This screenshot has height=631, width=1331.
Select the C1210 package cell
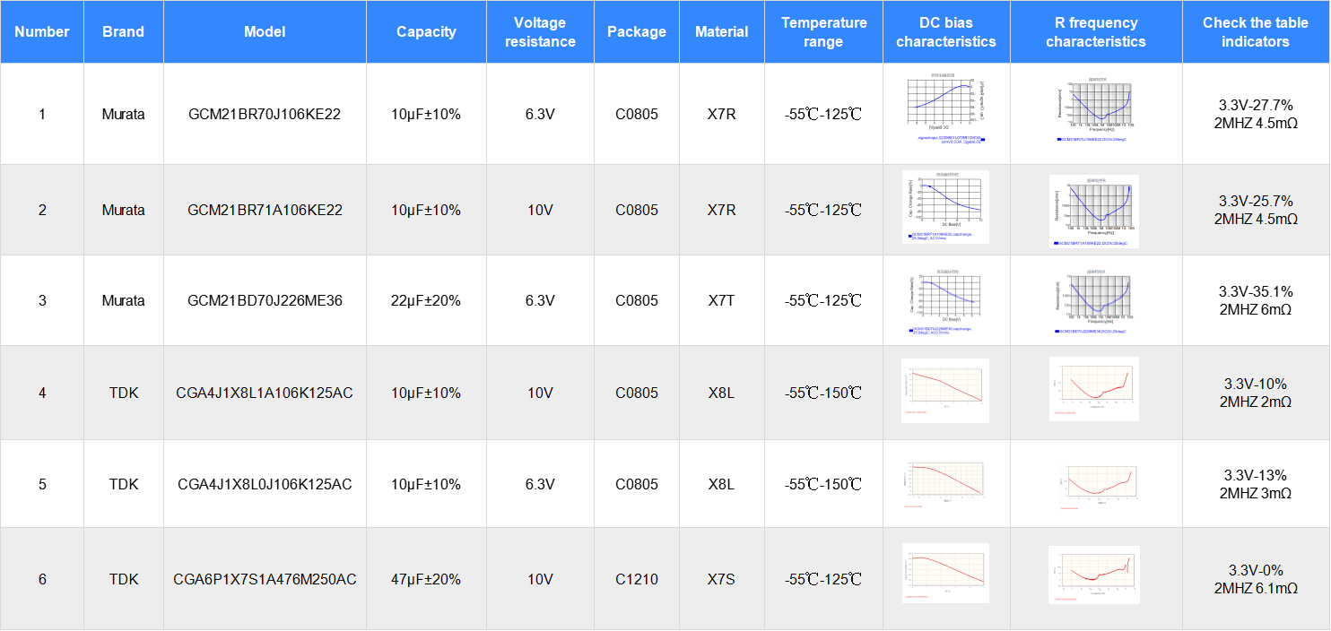click(636, 580)
